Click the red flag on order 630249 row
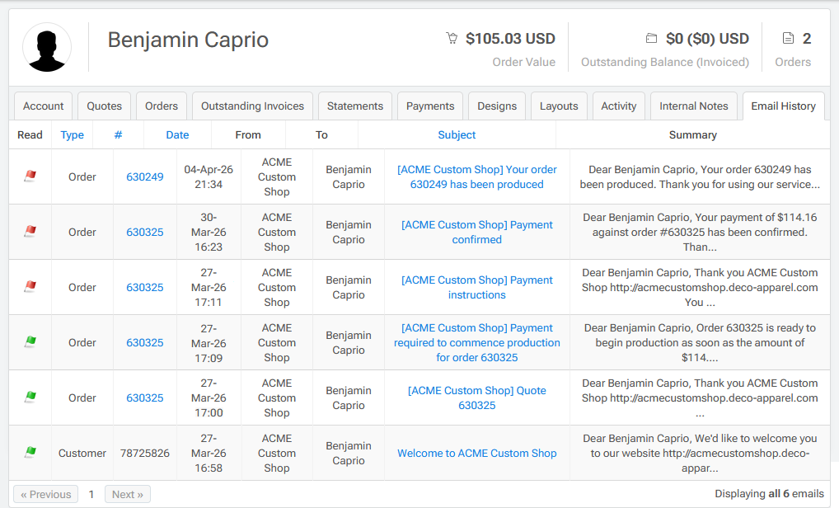This screenshot has height=508, width=839. (x=30, y=176)
